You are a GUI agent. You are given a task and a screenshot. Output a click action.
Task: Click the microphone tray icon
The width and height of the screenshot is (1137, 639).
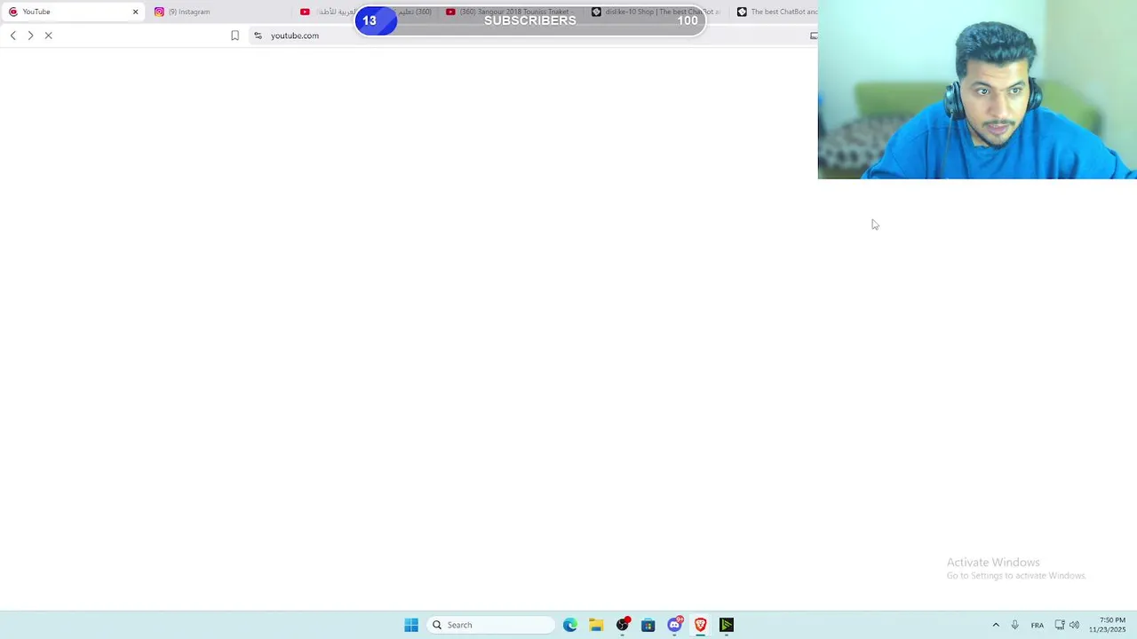(1014, 625)
